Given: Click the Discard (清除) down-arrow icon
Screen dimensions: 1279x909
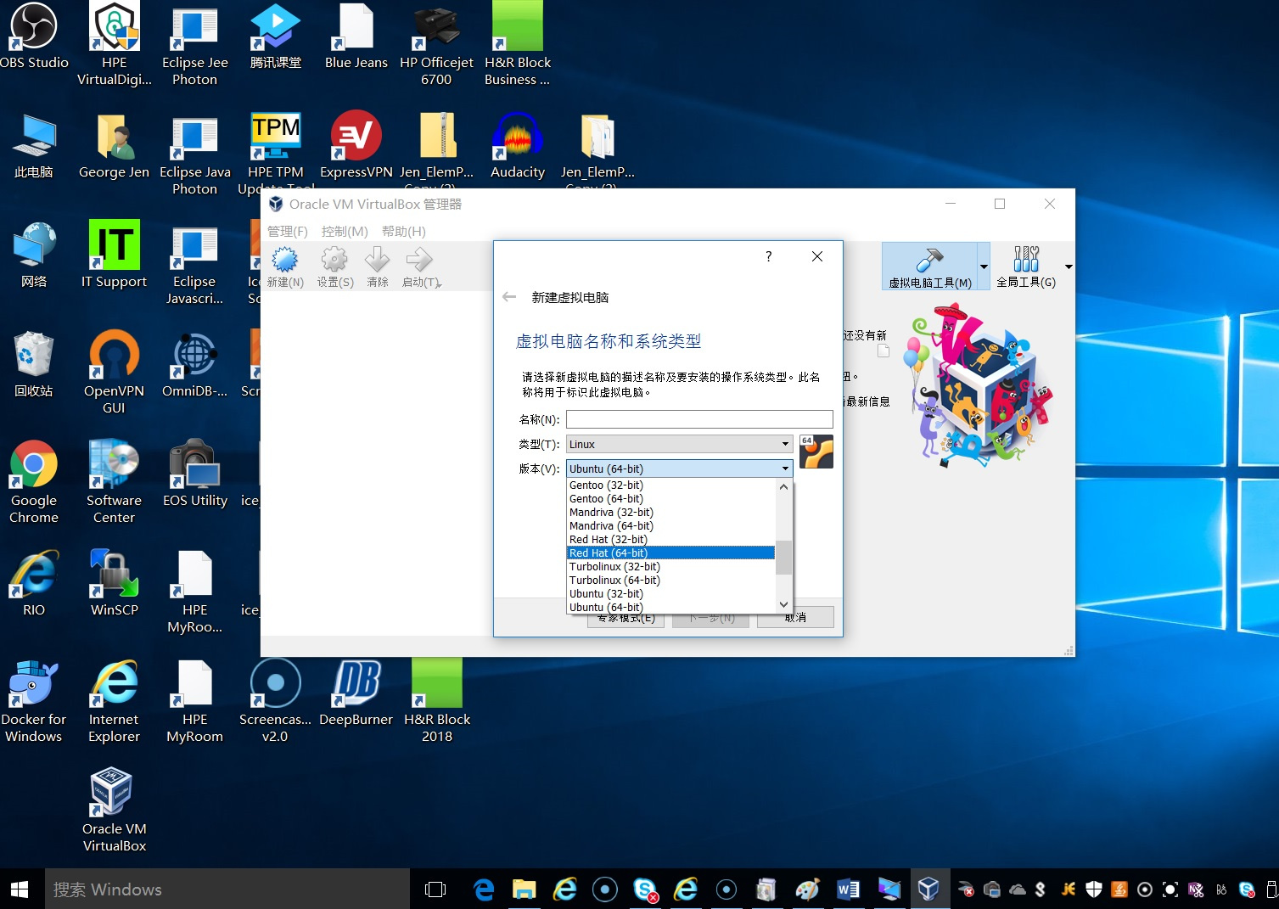Looking at the screenshot, I should click(x=378, y=267).
